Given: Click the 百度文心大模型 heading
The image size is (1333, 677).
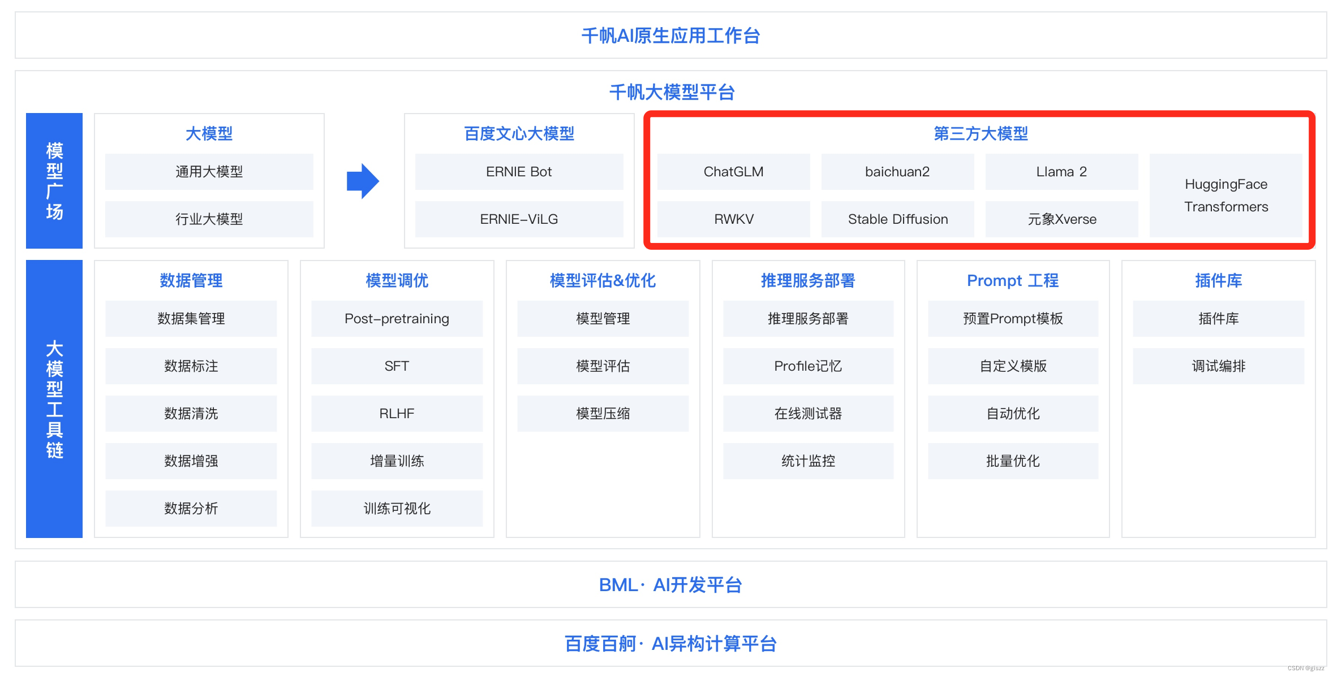Looking at the screenshot, I should 519,133.
